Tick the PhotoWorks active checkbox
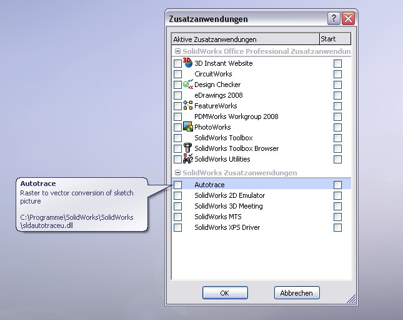The height and width of the screenshot is (320, 403). tap(177, 127)
